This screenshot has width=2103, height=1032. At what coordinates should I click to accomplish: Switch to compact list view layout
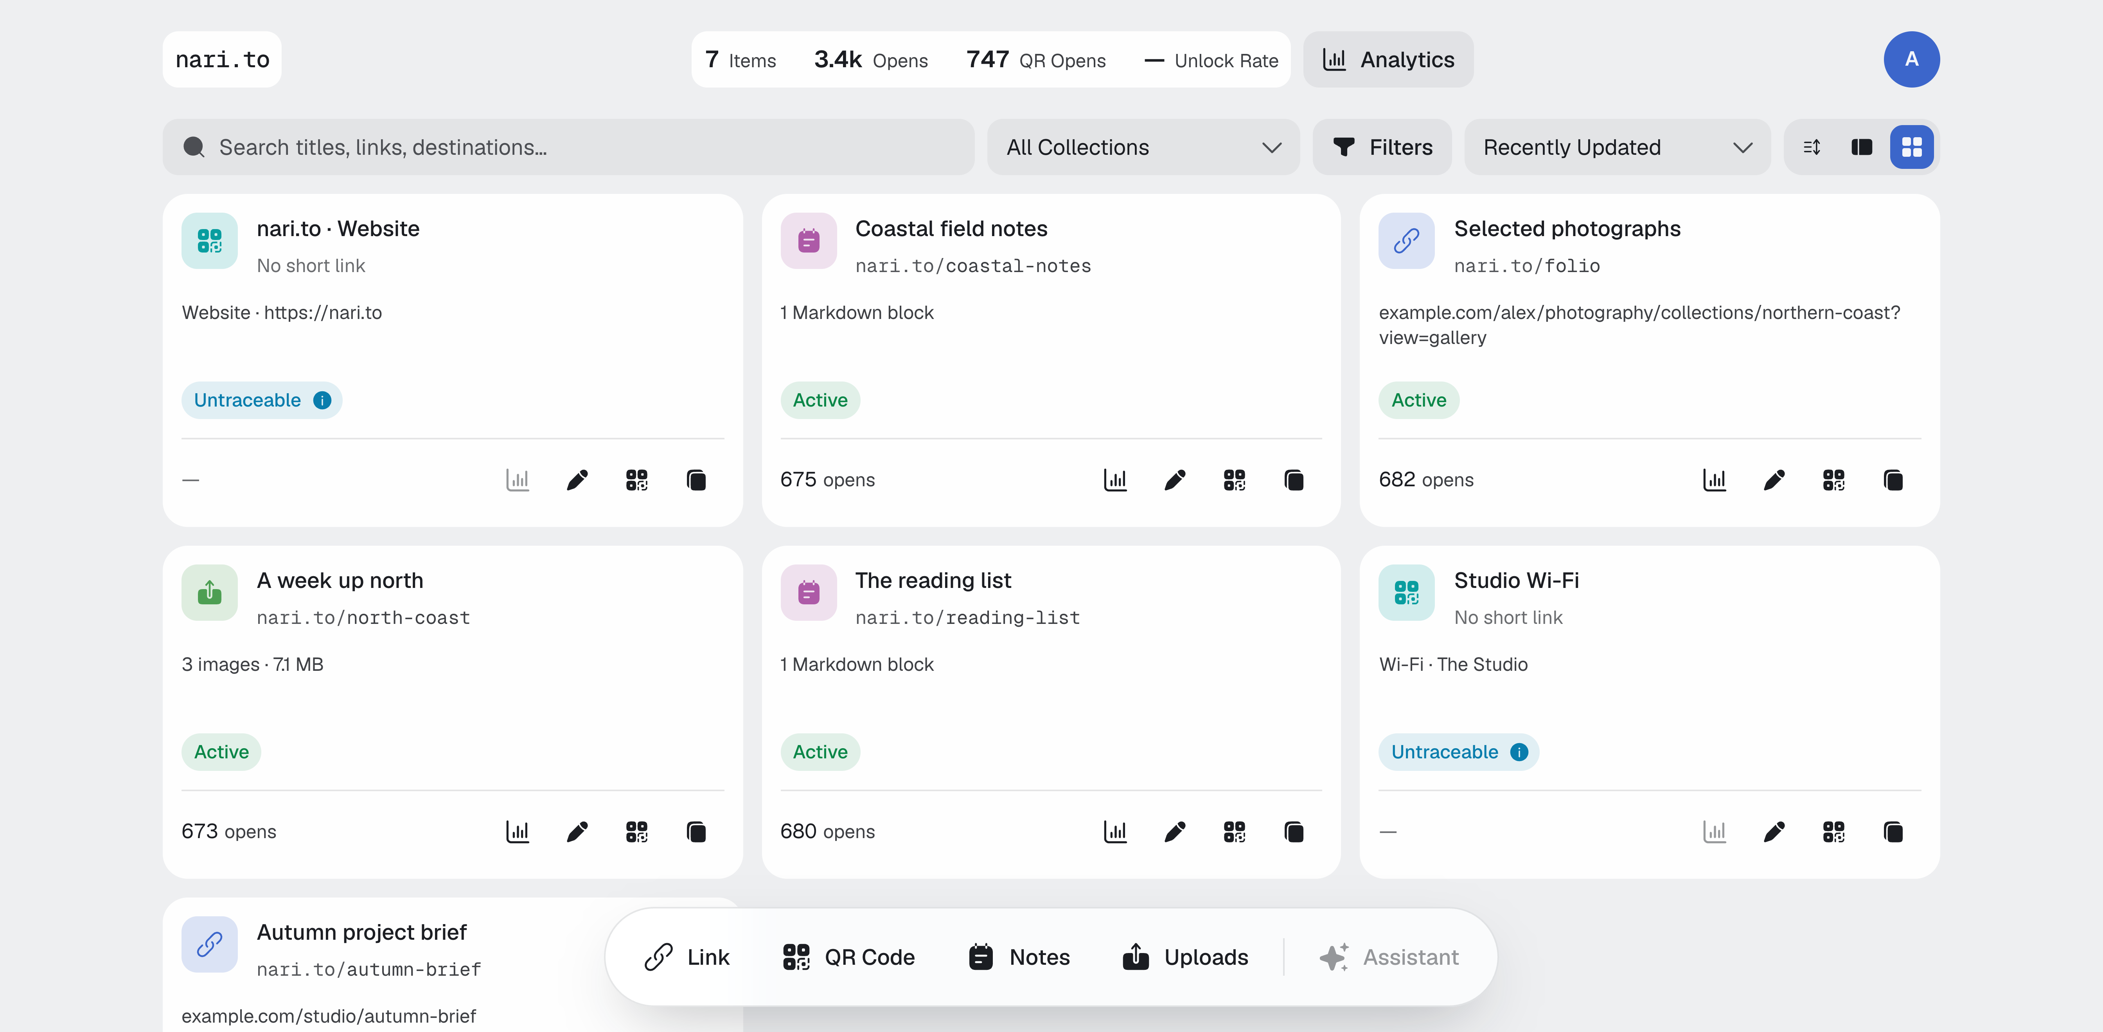pos(1812,147)
